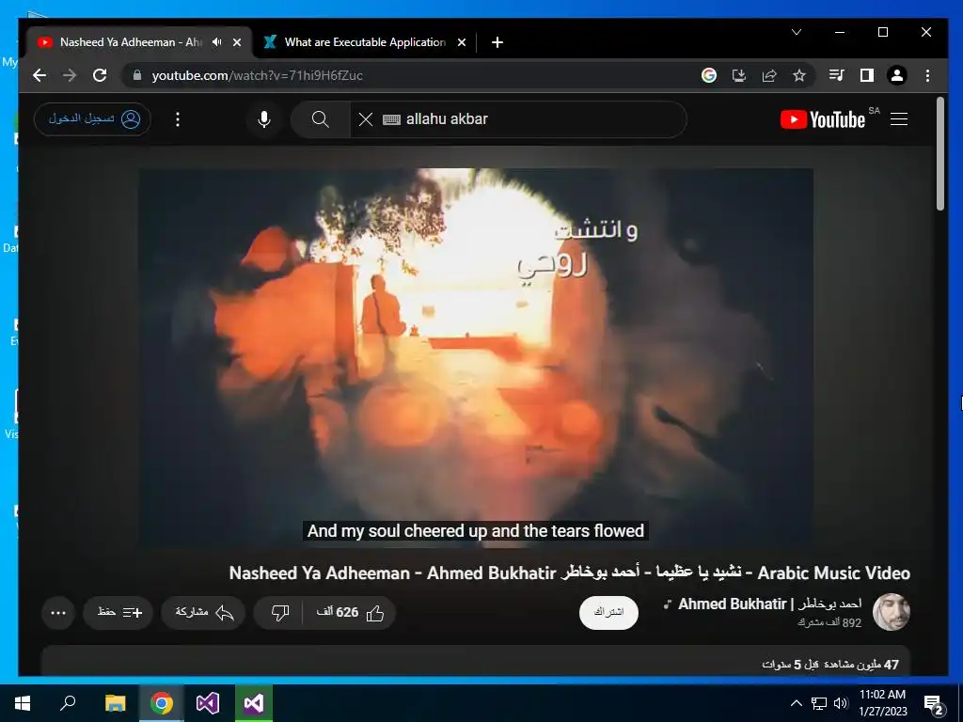Click the video player to pause
This screenshot has width=963, height=722.
(476, 357)
